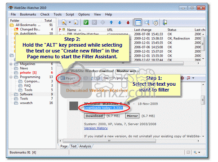Click the red arrow external browser icon

coord(188,78)
